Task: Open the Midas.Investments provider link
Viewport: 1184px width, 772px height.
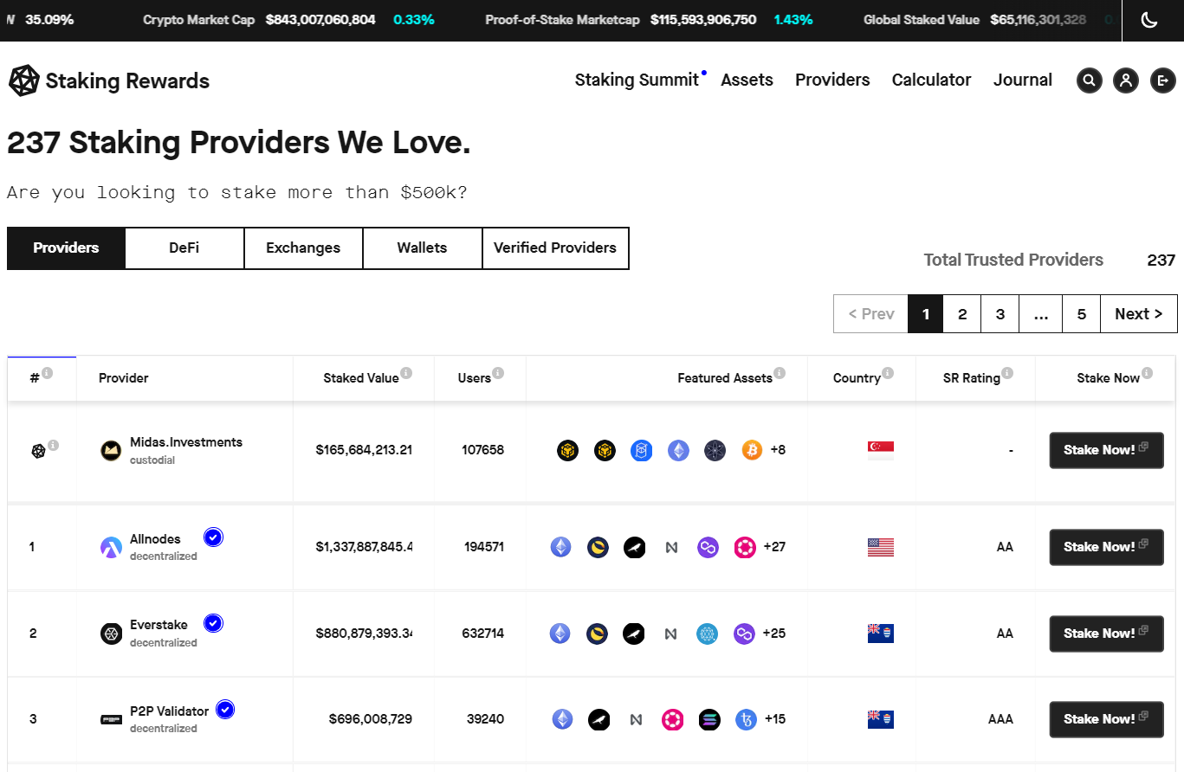Action: point(186,442)
